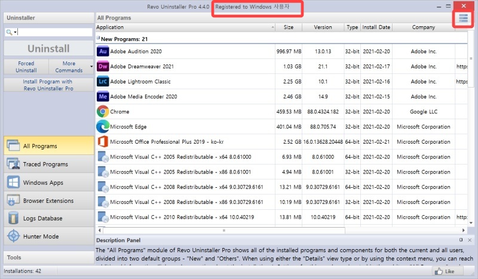Close the Description Panel
This screenshot has height=279, width=478.
pos(470,240)
